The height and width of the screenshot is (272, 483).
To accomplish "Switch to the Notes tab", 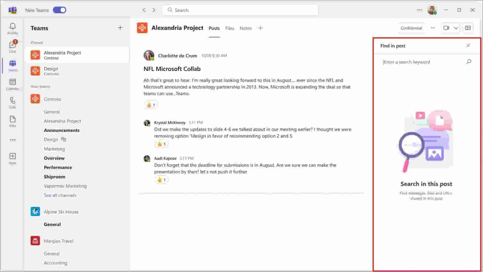I will [x=245, y=28].
